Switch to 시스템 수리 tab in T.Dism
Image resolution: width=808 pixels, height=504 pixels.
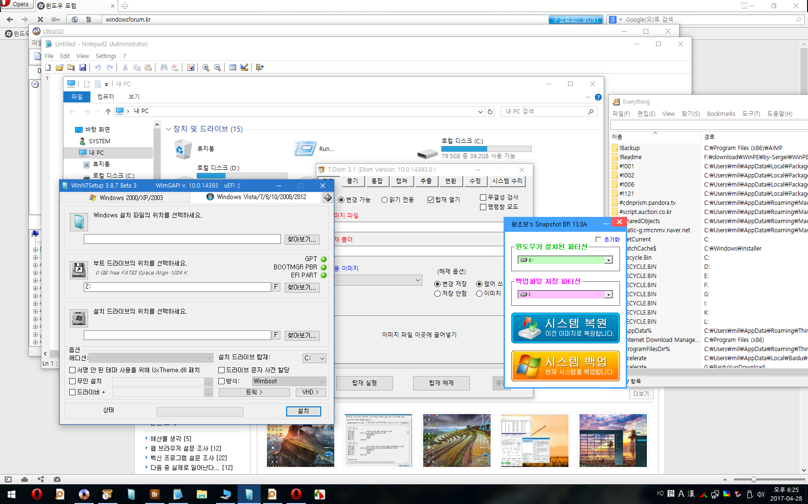point(507,181)
